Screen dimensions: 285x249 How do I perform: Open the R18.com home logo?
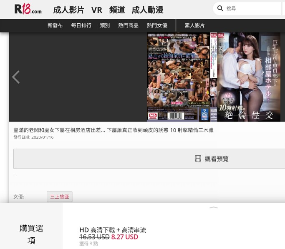pos(28,9)
